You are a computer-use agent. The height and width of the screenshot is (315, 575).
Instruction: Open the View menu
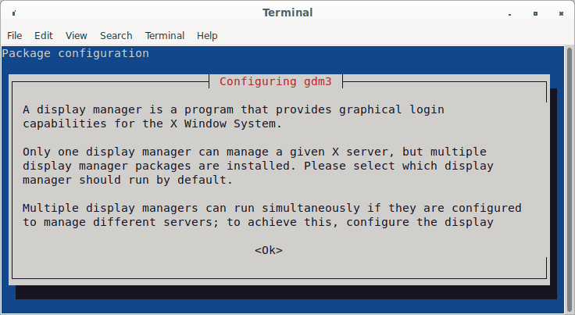tap(77, 36)
